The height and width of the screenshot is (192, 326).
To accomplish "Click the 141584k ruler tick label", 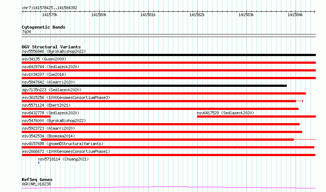I will point(295,15).
